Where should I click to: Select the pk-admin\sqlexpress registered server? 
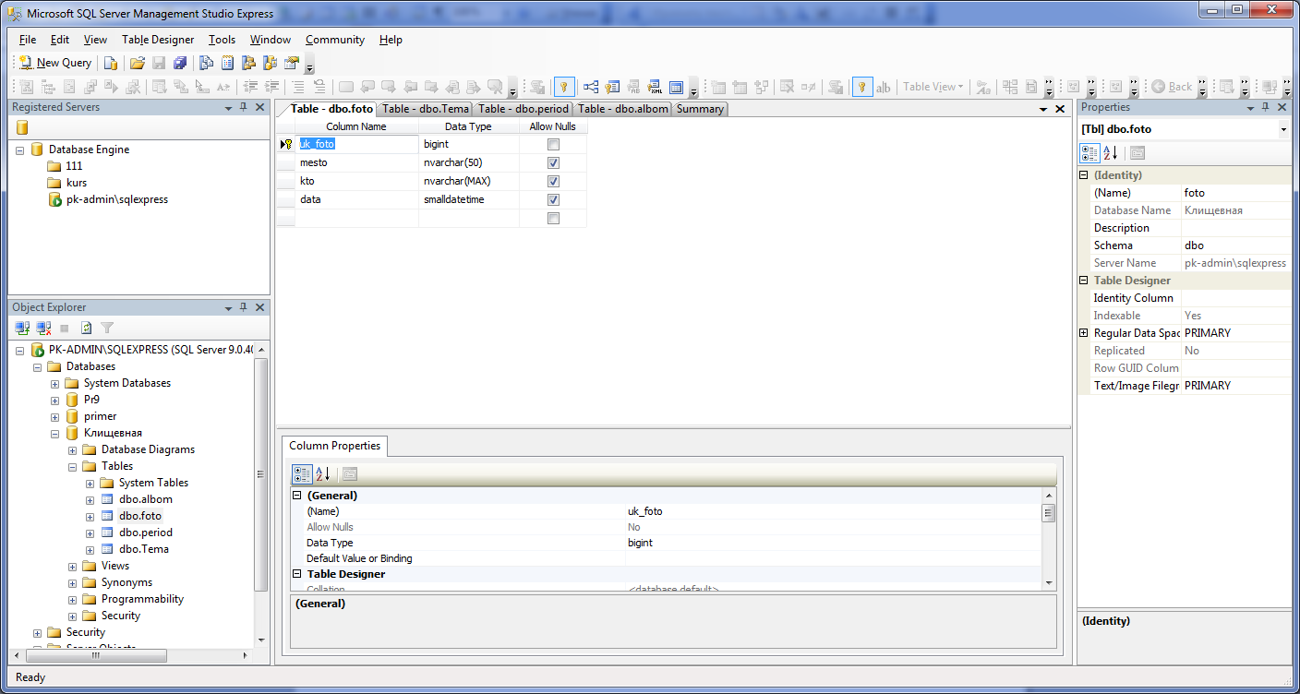[x=117, y=199]
